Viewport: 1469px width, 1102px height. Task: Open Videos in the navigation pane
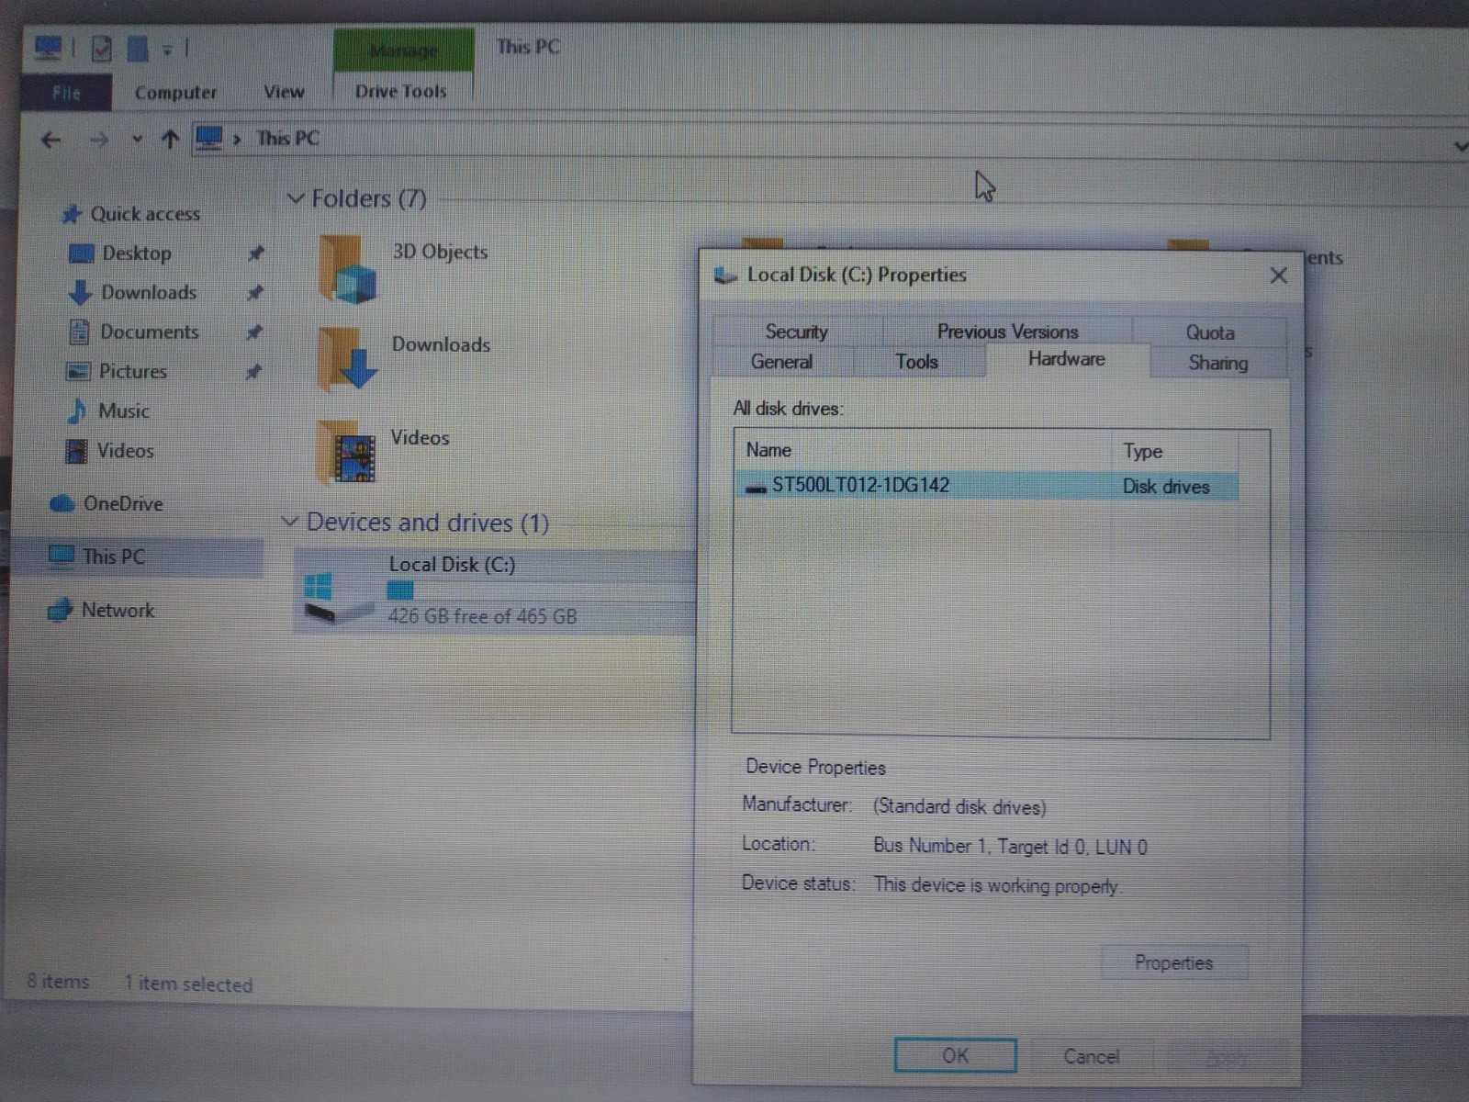tap(126, 451)
